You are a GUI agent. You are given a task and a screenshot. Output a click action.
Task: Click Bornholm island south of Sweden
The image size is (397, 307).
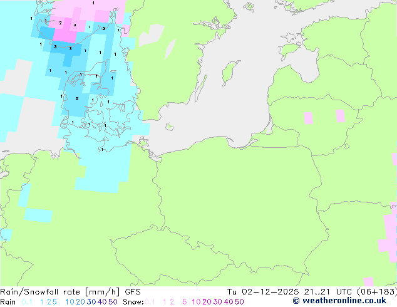170,127
